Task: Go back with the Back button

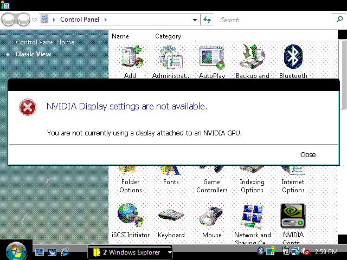Action: tap(9, 19)
